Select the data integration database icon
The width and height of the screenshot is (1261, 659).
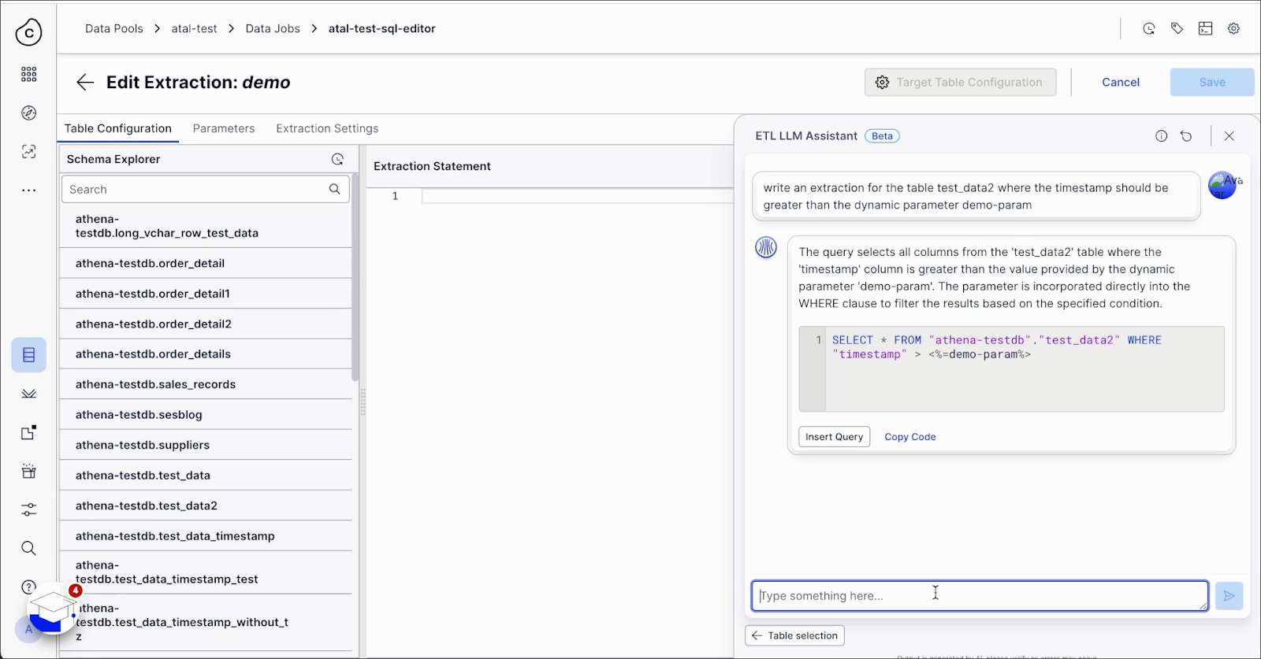coord(28,355)
